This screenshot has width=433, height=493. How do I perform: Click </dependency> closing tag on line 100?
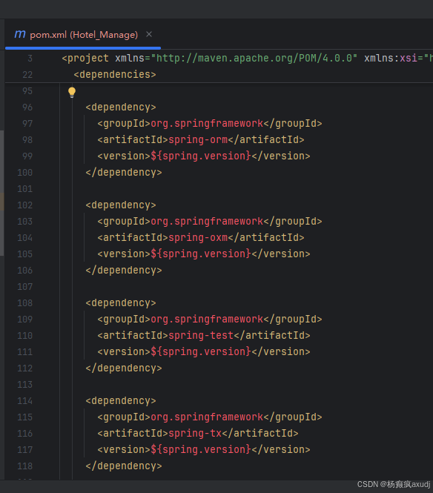[x=124, y=172]
